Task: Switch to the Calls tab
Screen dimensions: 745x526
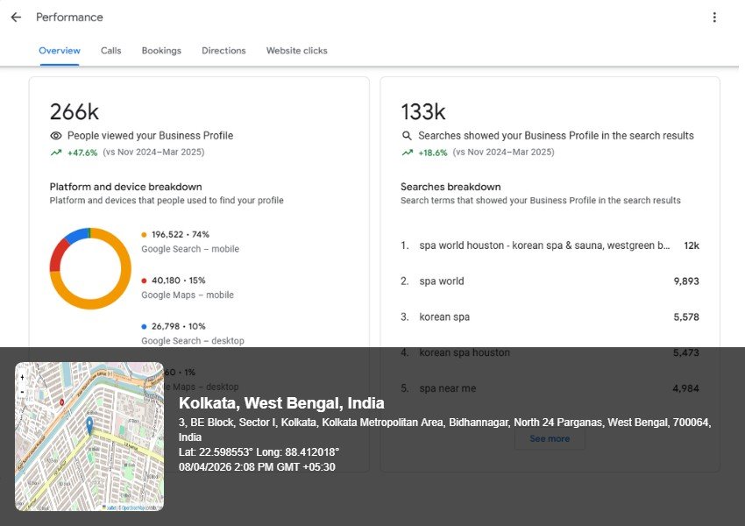Action: pyautogui.click(x=110, y=50)
